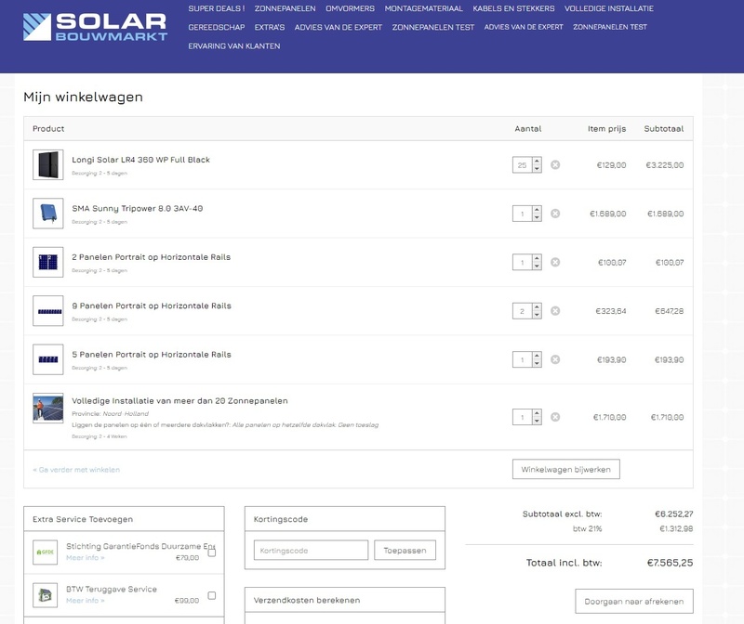Screen dimensions: 744x624
Task: Open Longi Solar LR4 360 WP Full Black link
Action: pos(141,160)
